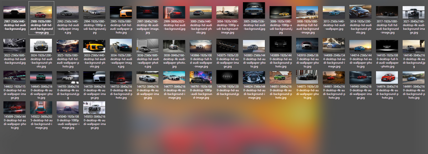Select dark thumbnail of image 144105-1920x1080
Image resolution: width=428 pixels, height=154 pixels.
tap(388, 46)
